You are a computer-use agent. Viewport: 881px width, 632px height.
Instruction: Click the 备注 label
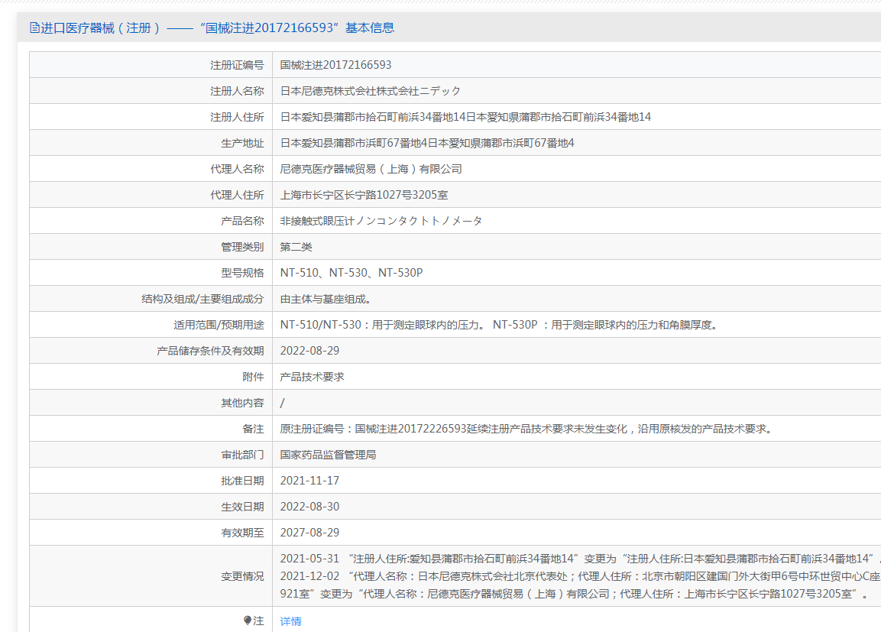[253, 429]
